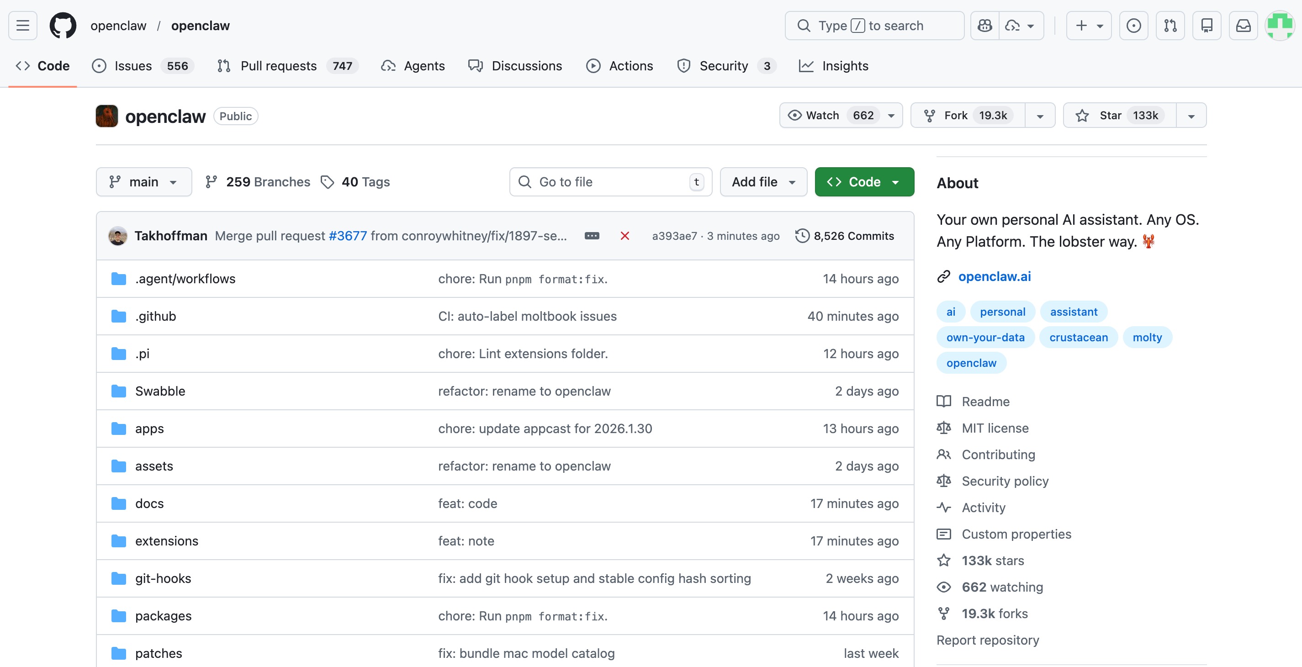This screenshot has width=1302, height=667.
Task: Open pull request #3677
Action: [348, 235]
